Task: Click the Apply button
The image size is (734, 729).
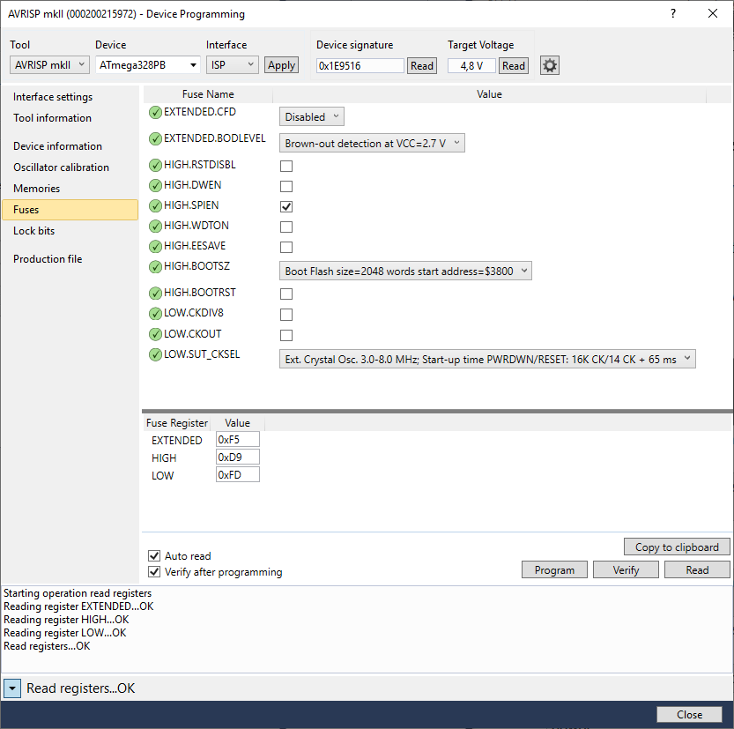Action: [x=281, y=65]
